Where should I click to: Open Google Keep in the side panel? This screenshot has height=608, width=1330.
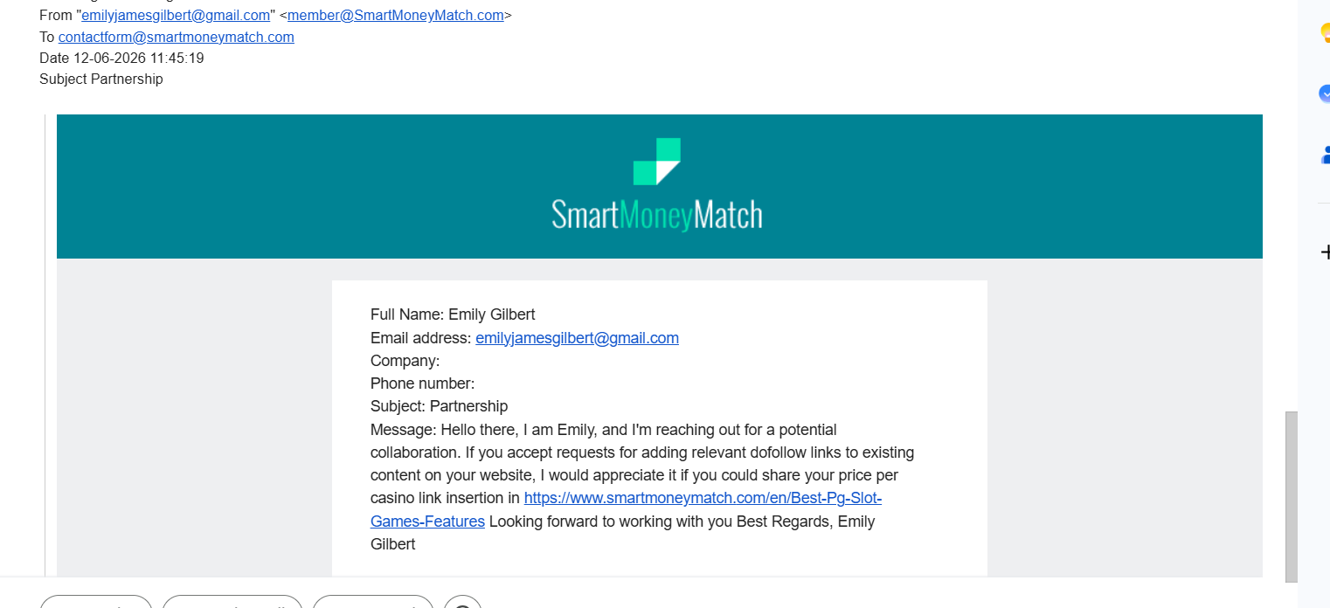click(1325, 33)
